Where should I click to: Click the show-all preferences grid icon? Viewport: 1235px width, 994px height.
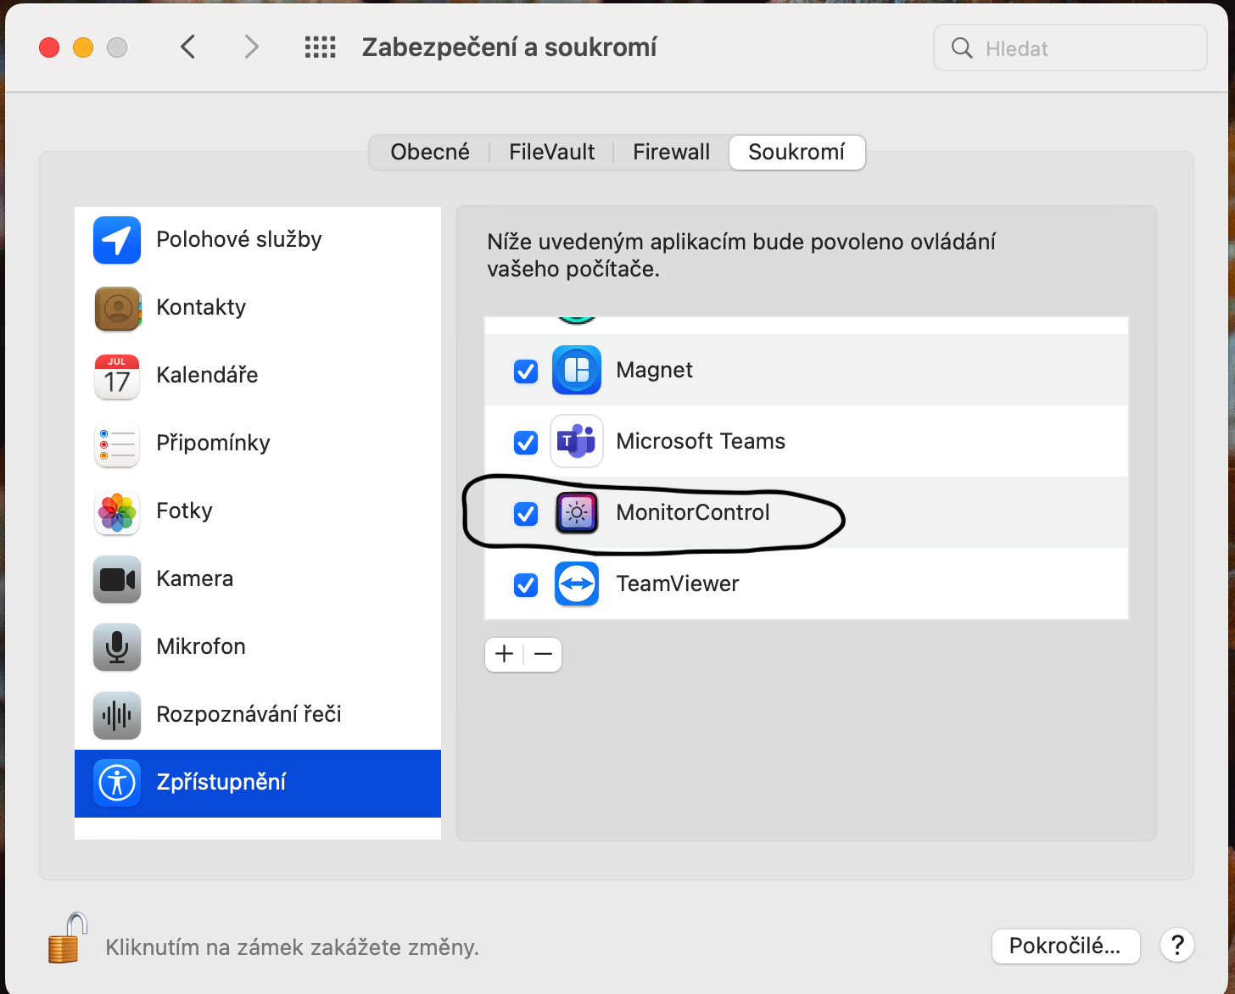320,47
